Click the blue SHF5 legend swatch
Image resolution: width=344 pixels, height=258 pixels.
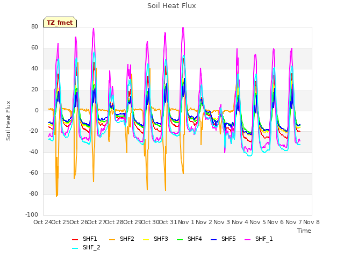pos(214,240)
